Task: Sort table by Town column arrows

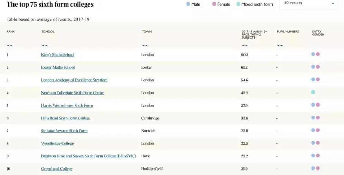Action: [x=145, y=45]
